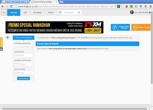Screen dimensions: 153x110
Task: Click the icon below the Feedback tab
Action: tap(1, 49)
